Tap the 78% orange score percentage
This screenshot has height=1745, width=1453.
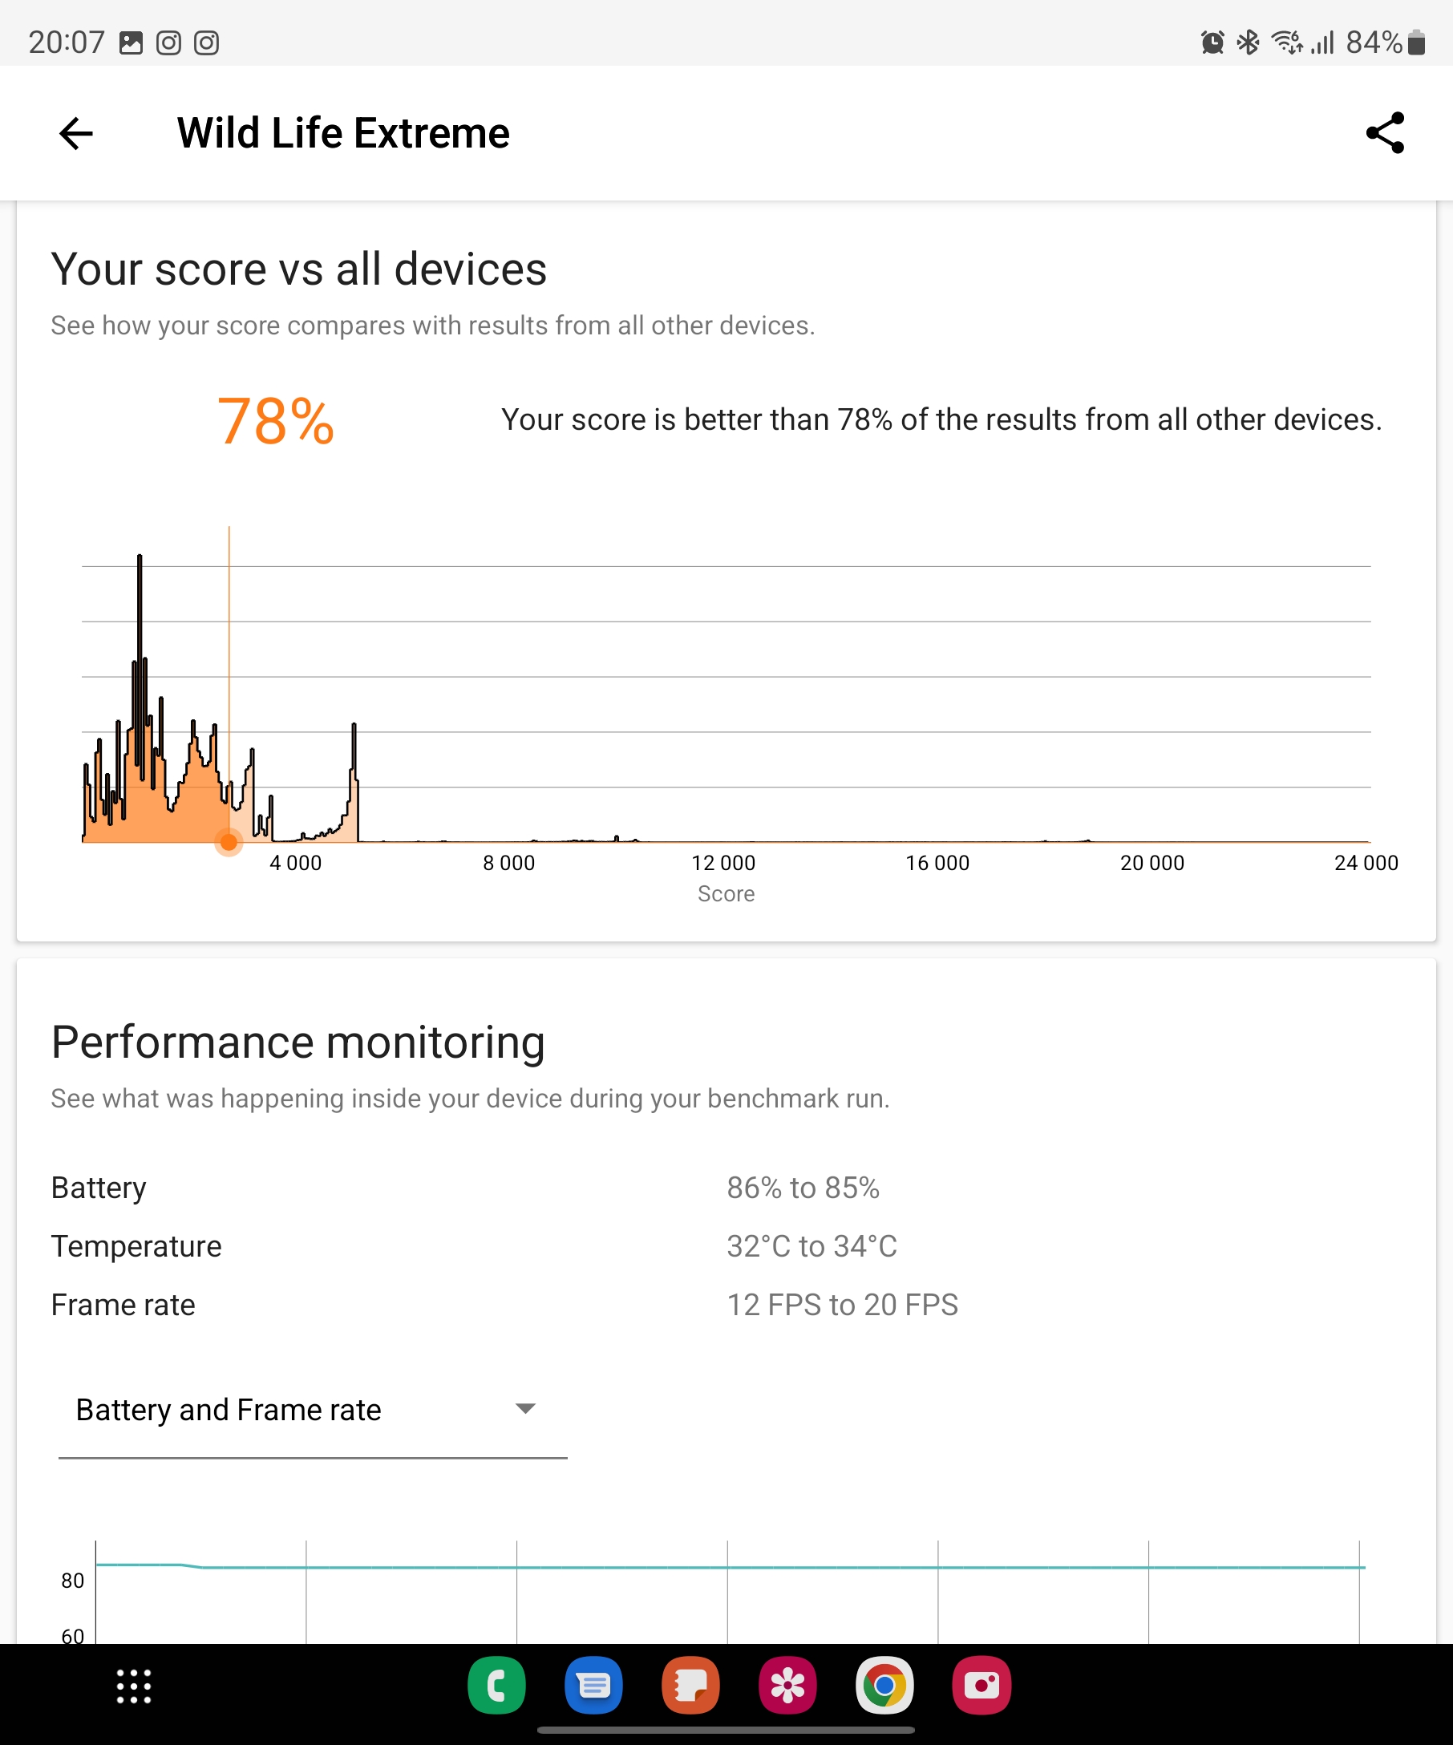pos(275,421)
